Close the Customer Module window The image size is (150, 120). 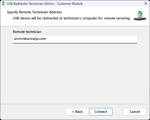point(146,3)
